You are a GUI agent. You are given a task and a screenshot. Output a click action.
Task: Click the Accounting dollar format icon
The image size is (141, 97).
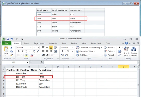62,51
